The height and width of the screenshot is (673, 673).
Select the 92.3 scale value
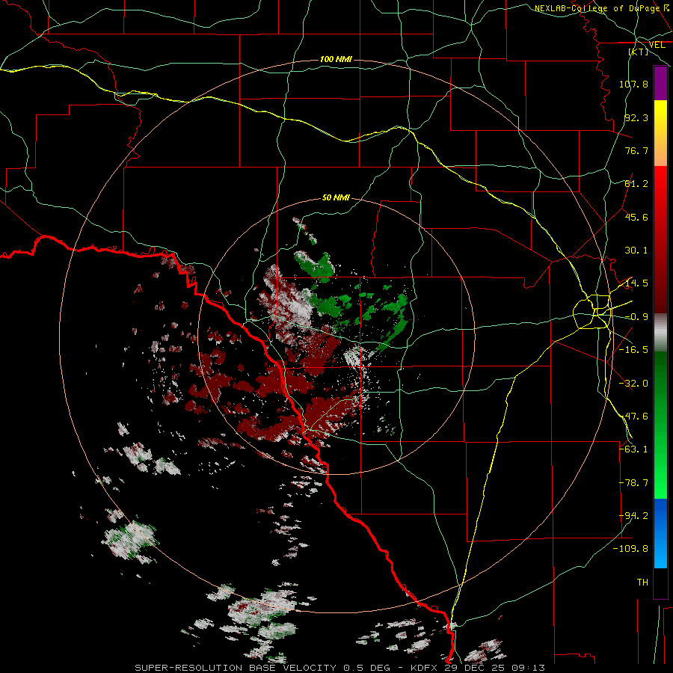[636, 117]
